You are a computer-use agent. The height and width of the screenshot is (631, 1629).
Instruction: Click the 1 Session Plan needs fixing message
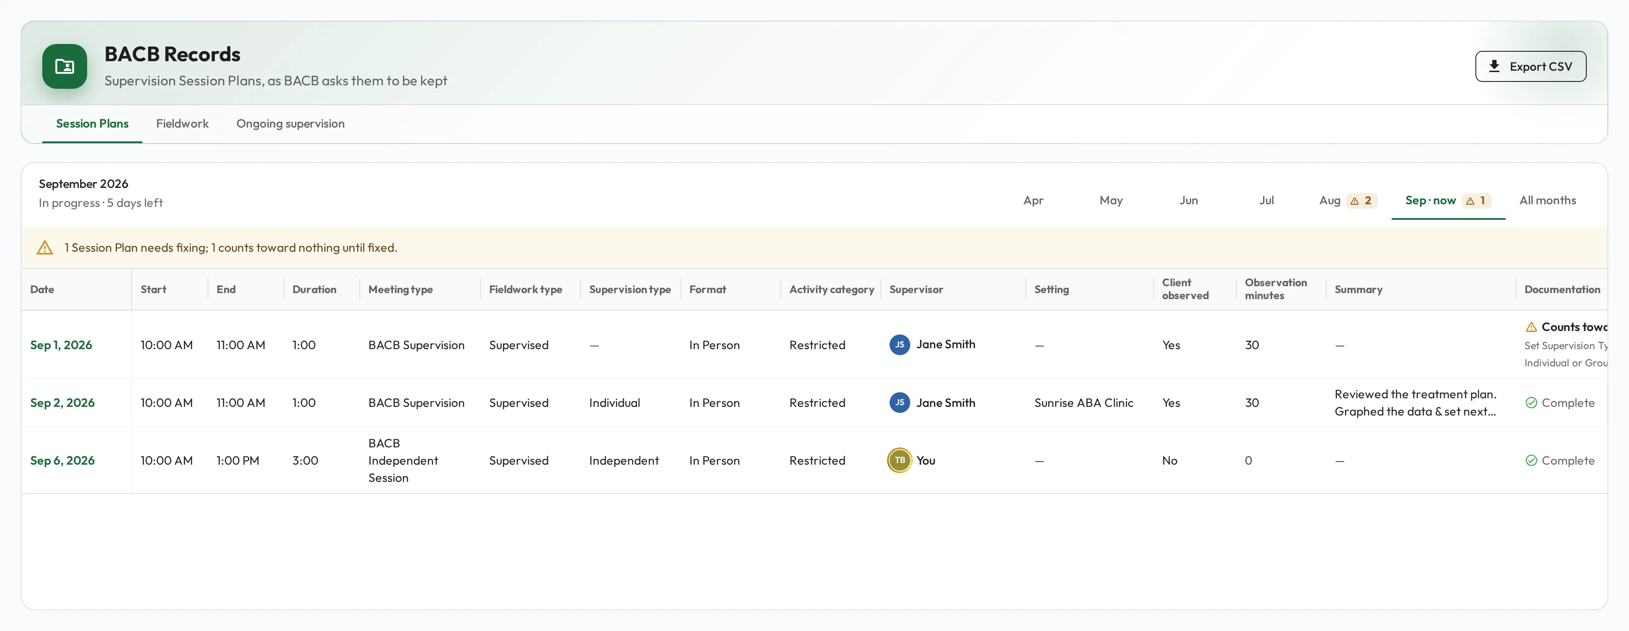pos(231,247)
